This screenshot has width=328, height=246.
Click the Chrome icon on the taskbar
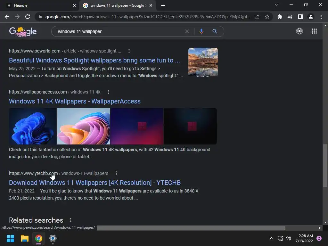[x=39, y=238]
